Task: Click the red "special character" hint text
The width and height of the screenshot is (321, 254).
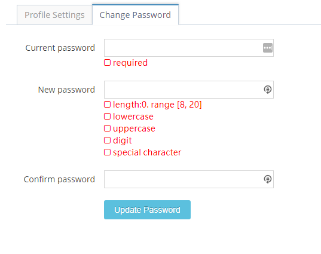Action: (x=147, y=152)
